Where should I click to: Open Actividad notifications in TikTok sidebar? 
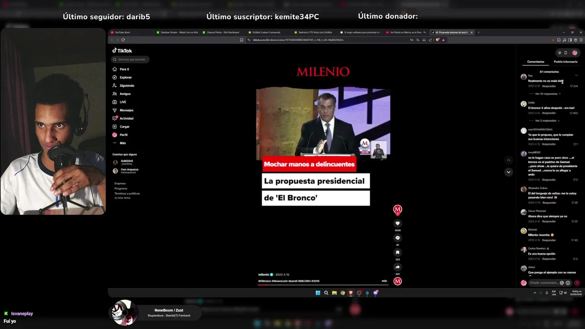(123, 118)
